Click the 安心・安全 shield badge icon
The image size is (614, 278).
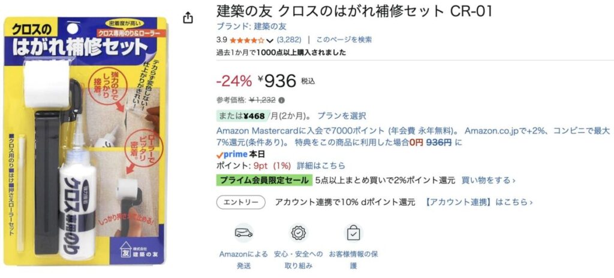click(x=299, y=233)
